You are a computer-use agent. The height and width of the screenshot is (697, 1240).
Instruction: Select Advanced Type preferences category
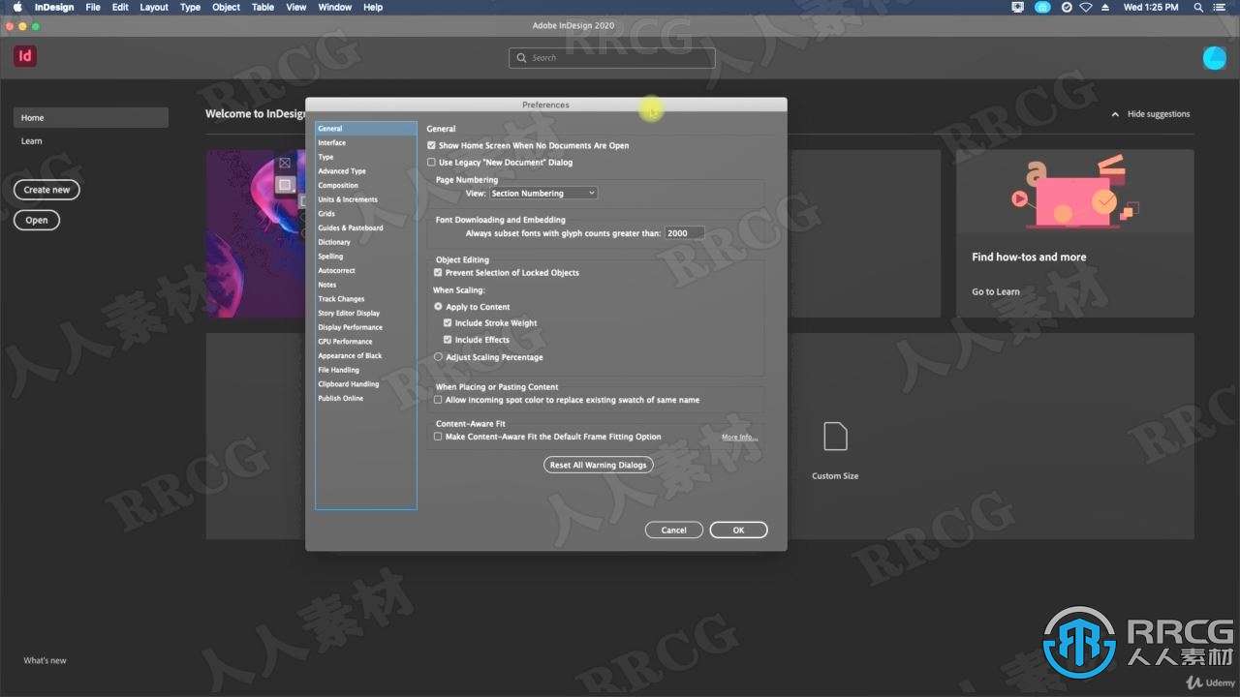pos(366,171)
